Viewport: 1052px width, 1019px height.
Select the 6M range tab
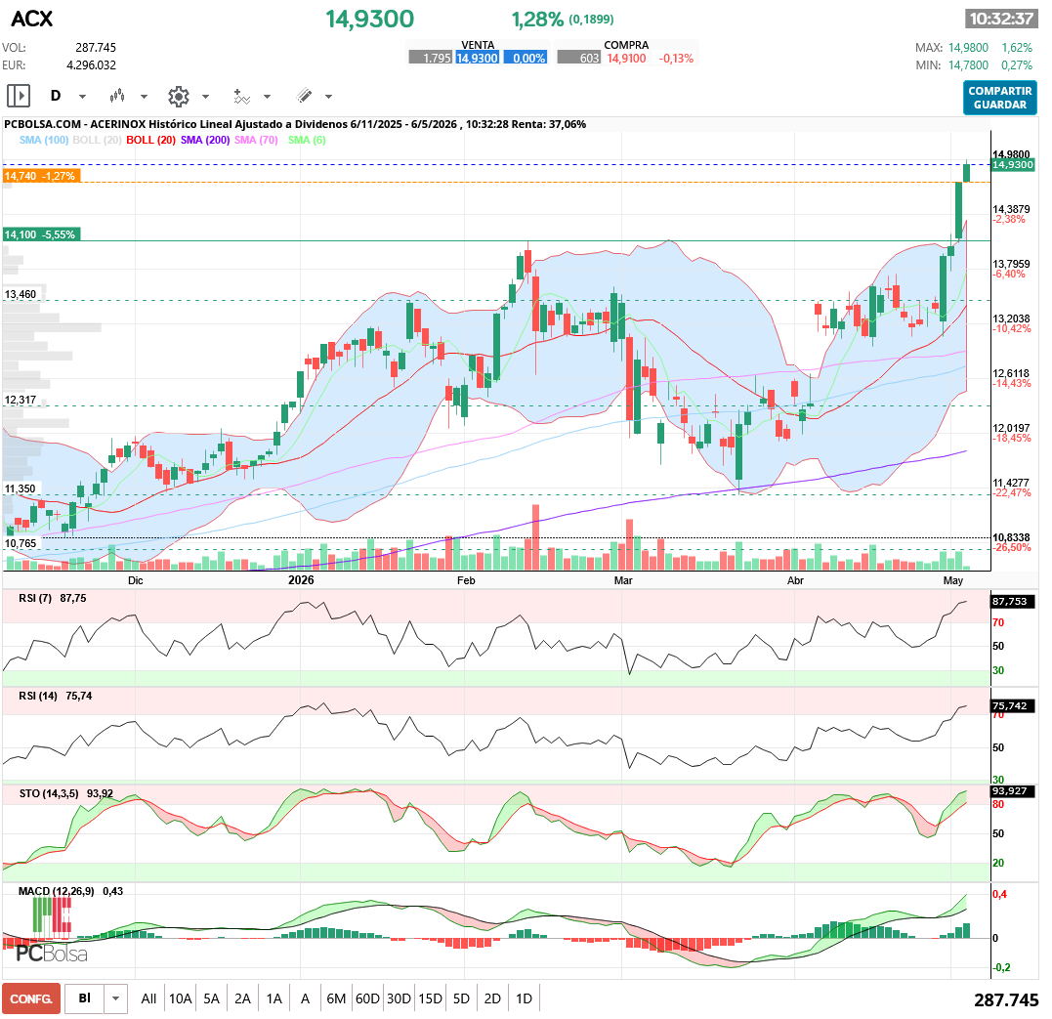pyautogui.click(x=336, y=998)
